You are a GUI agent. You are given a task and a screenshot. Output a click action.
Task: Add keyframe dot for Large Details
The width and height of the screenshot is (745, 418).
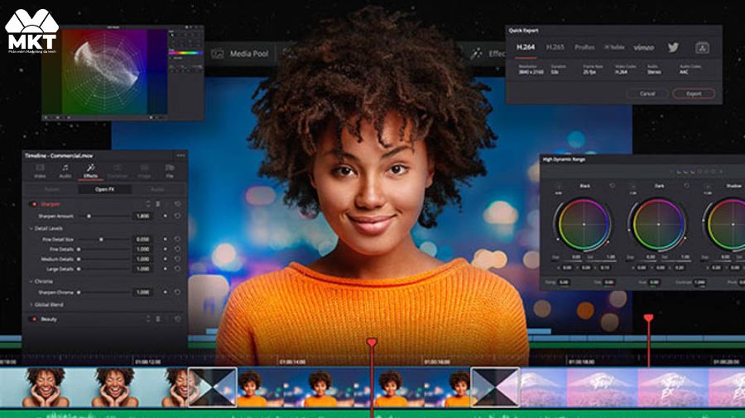point(165,268)
